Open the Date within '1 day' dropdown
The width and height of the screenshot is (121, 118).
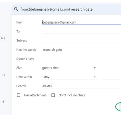pyautogui.click(x=69, y=77)
